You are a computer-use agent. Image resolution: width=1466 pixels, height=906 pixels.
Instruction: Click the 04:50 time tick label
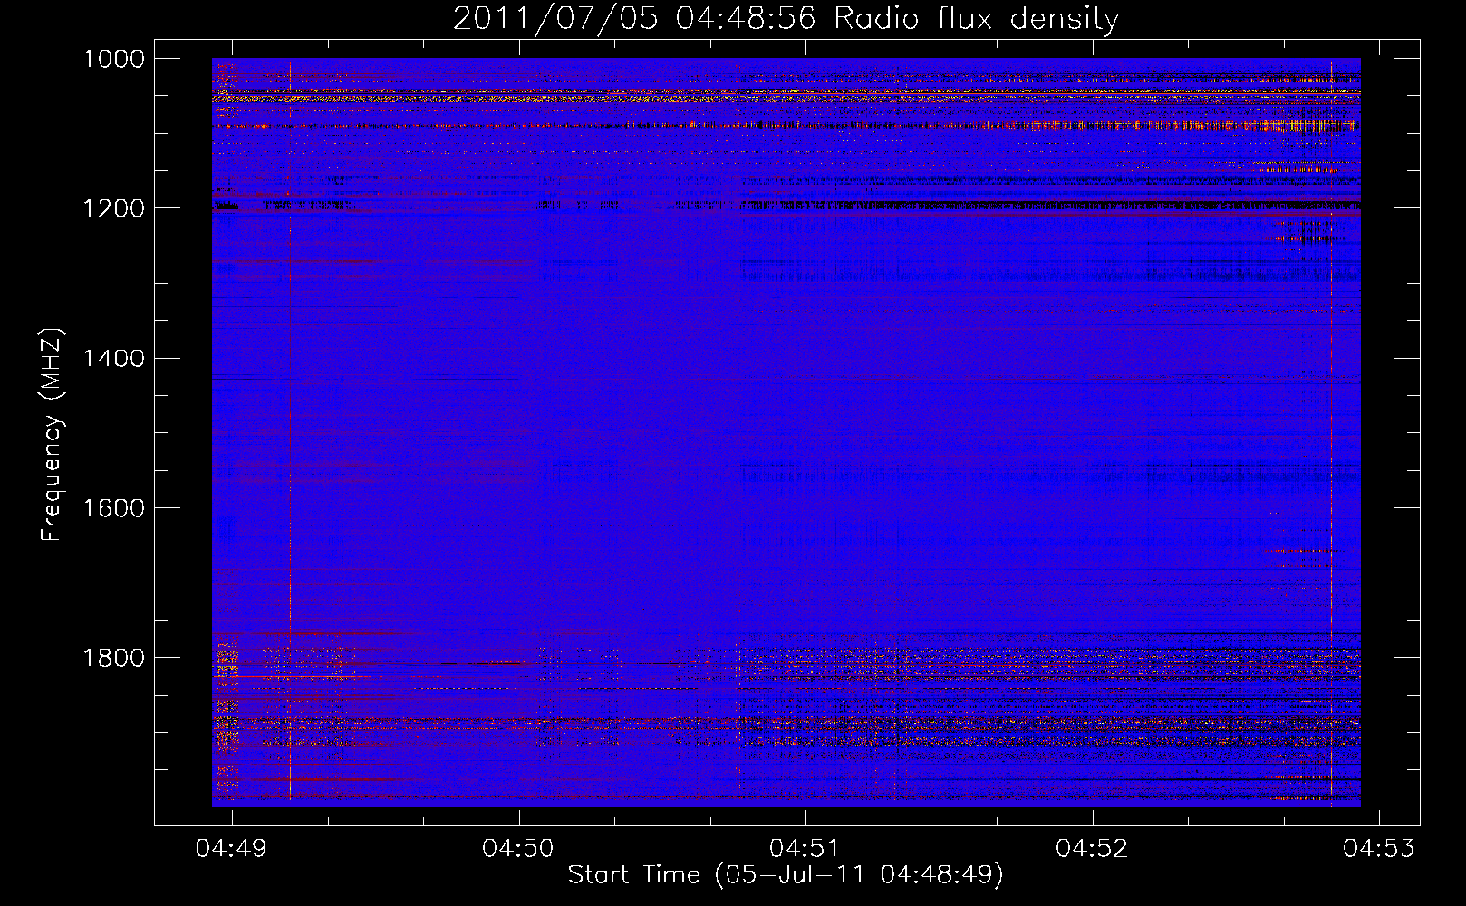(x=518, y=848)
